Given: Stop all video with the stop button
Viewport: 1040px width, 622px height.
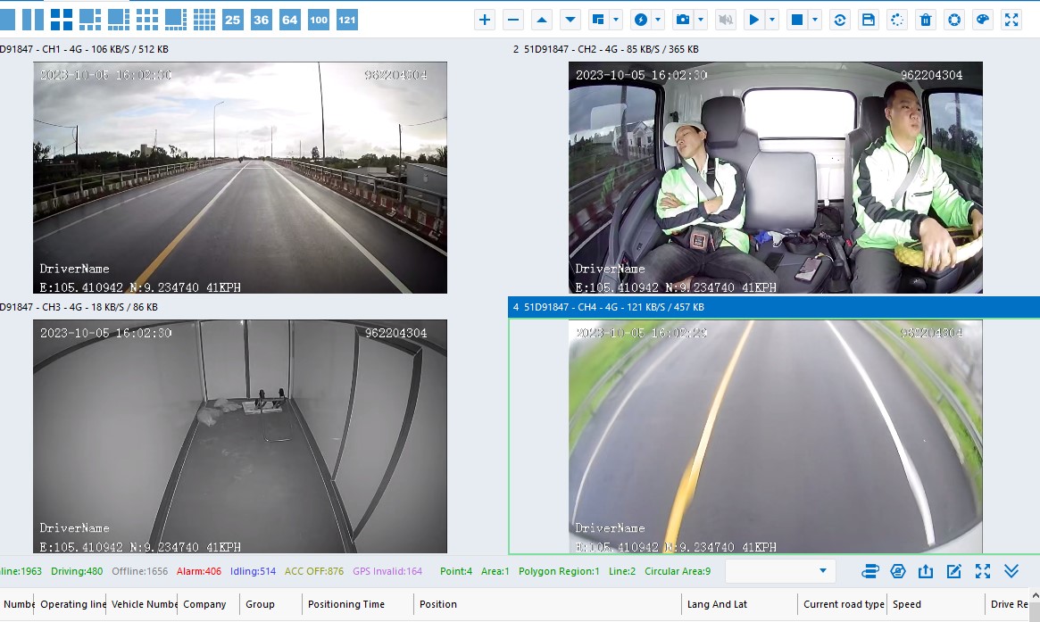Looking at the screenshot, I should pyautogui.click(x=797, y=20).
